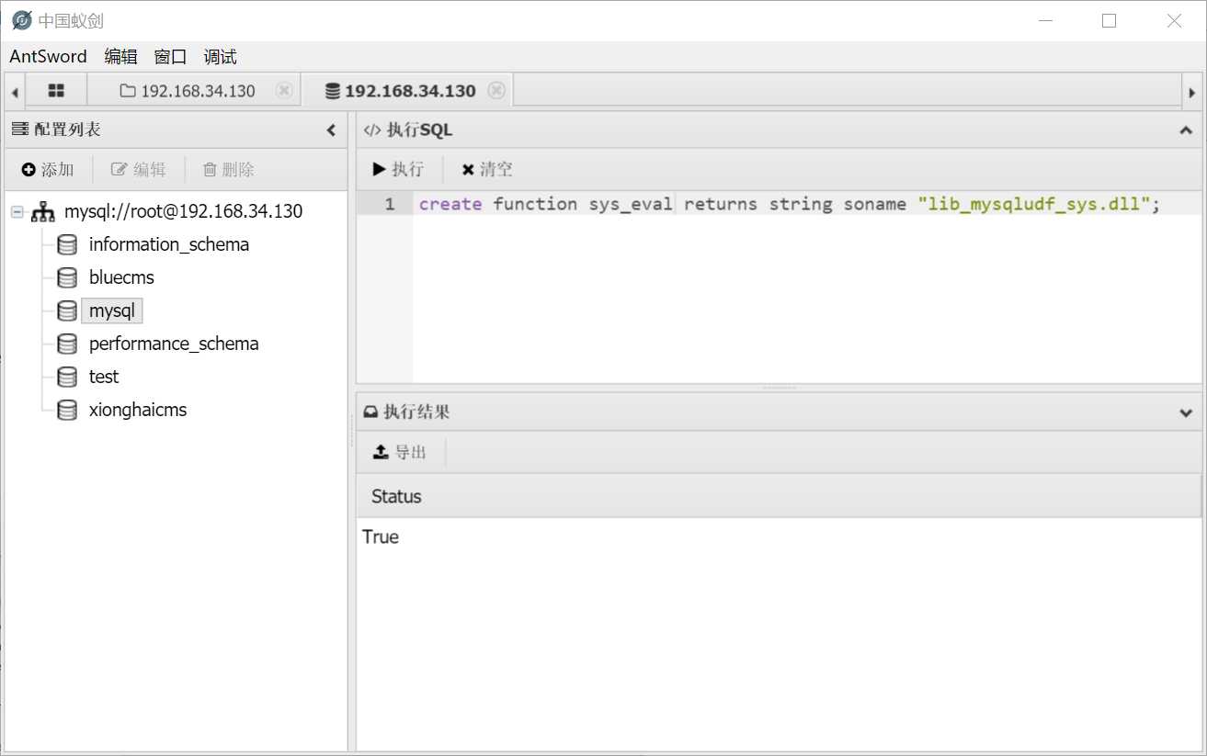Open the 调试 menu
The image size is (1207, 756).
tap(220, 56)
